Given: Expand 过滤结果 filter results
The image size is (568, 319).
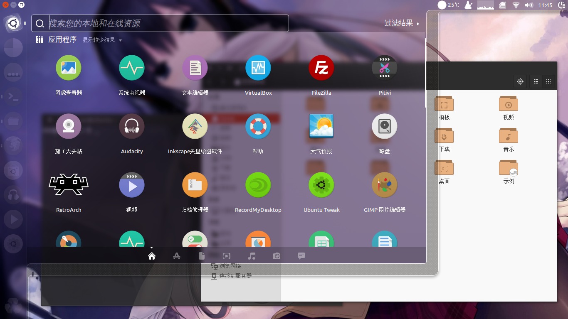Looking at the screenshot, I should click(402, 23).
